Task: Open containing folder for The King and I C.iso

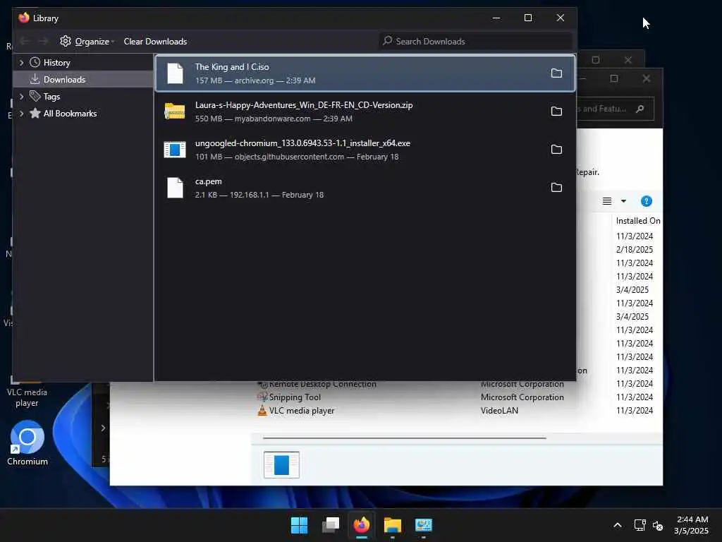Action: click(556, 73)
